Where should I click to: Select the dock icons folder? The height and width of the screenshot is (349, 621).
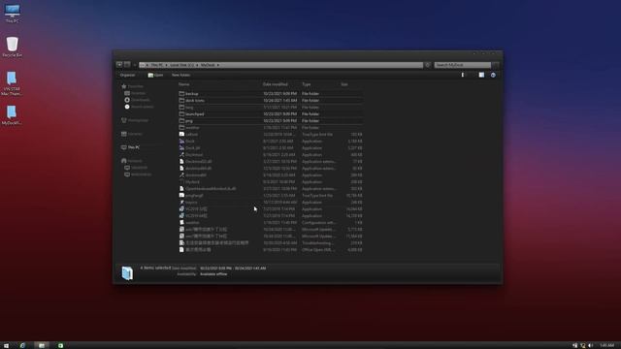(x=270, y=101)
